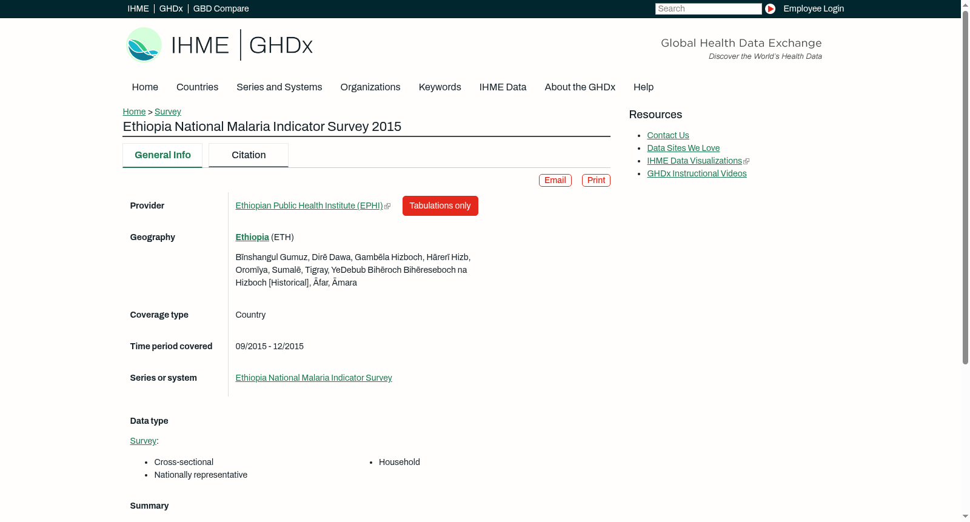Screen dimensions: 970x522
Task: Click the red search submit arrow icon
Action: [x=770, y=8]
